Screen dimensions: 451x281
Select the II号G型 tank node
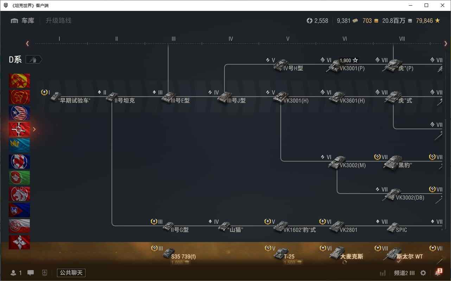(176, 227)
